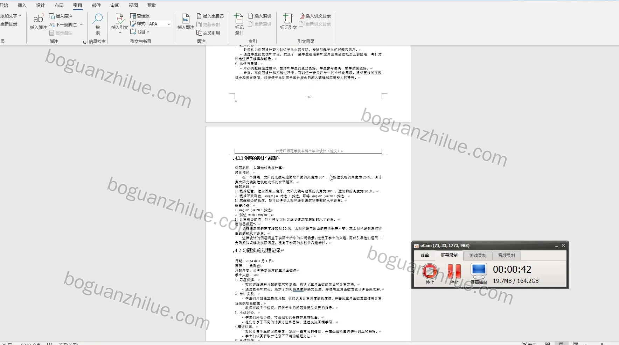Open the Layout (布局) ribbon tab

point(59,5)
